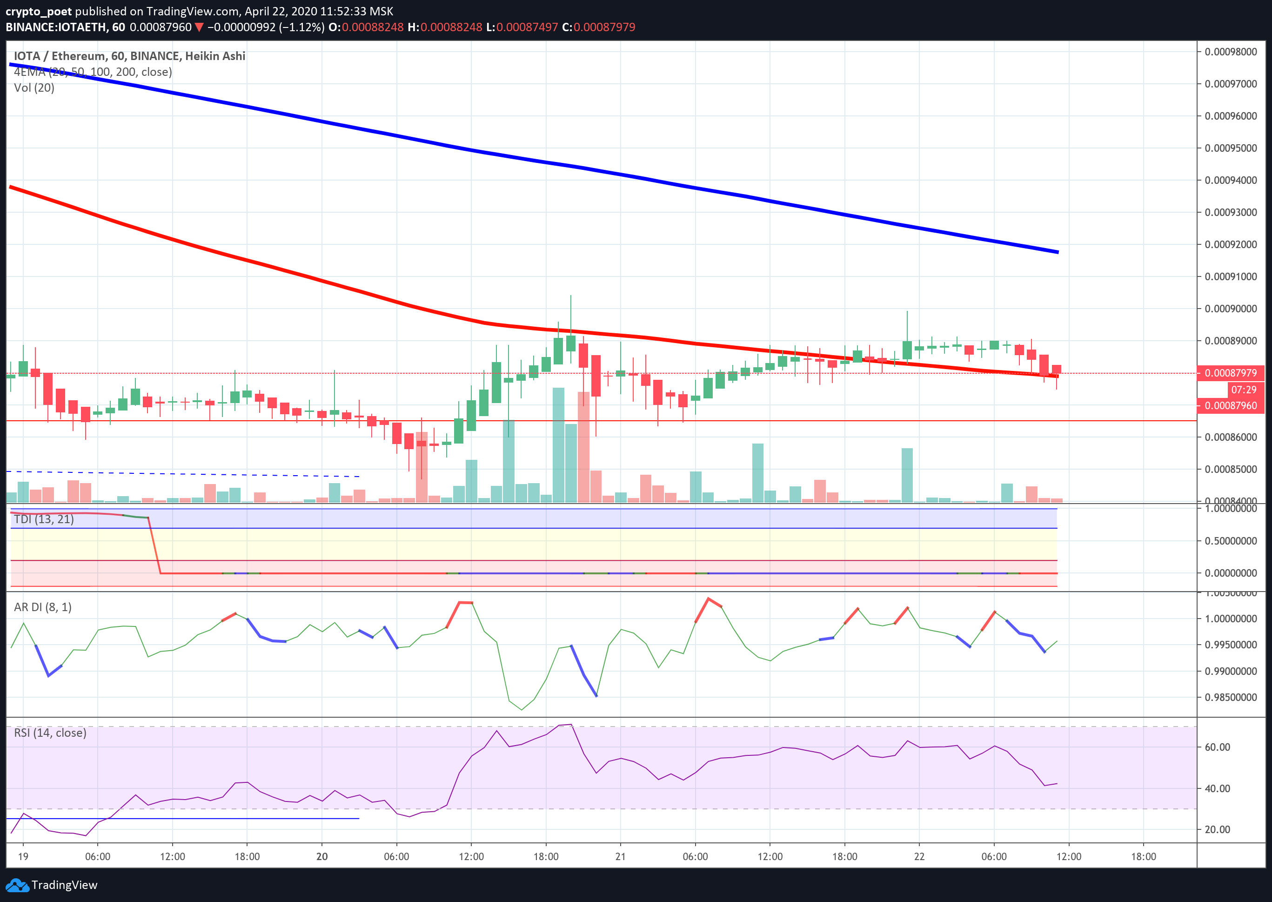Click the tallest teal volume bar
Viewport: 1272px width, 902px height.
(559, 445)
